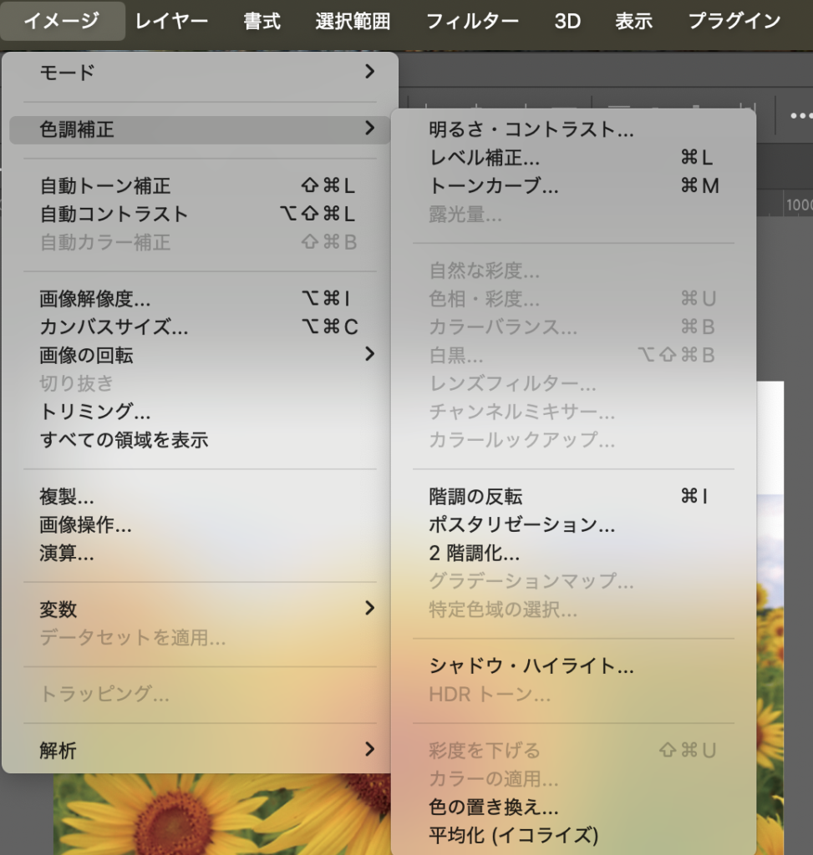The image size is (813, 855).
Task: Expand the 変数 submenu
Action: pyautogui.click(x=201, y=610)
